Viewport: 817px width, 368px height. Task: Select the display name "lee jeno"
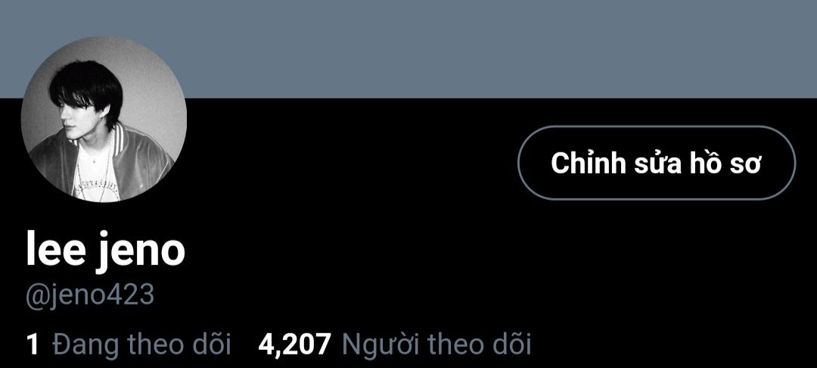(106, 251)
